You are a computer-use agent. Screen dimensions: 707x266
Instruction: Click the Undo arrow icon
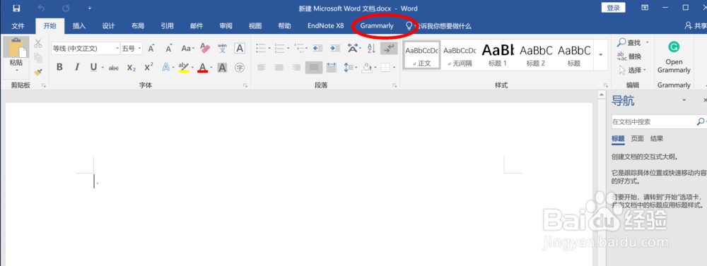coord(41,8)
